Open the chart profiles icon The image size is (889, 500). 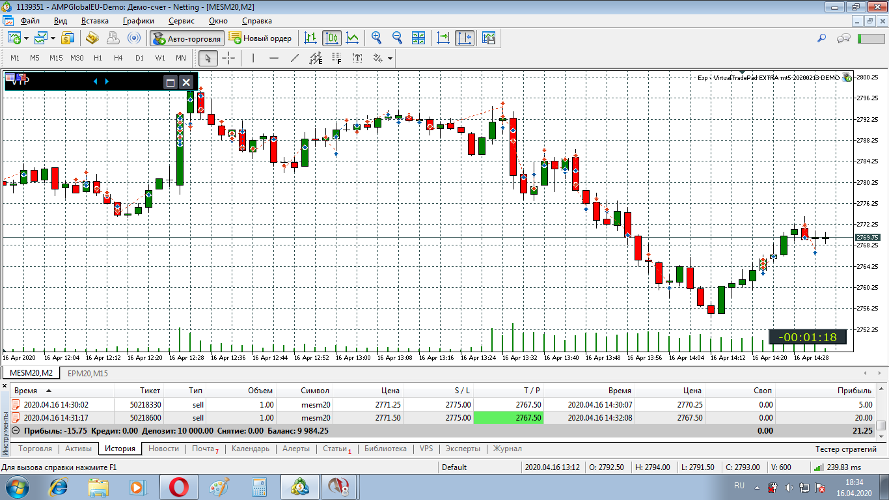click(41, 38)
